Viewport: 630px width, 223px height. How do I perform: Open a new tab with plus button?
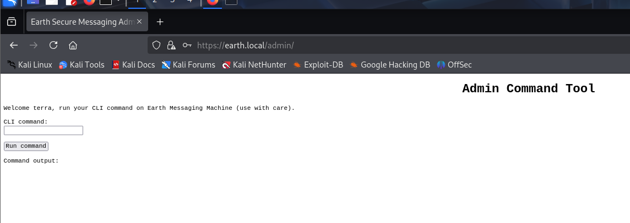click(160, 22)
